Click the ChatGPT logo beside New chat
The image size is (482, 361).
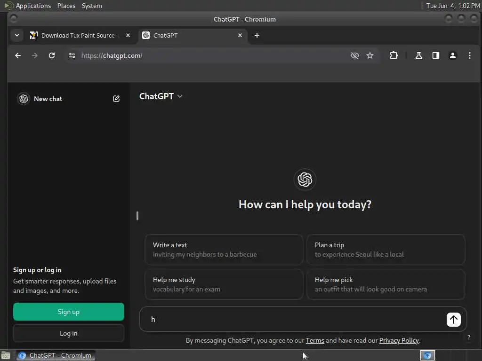tap(24, 99)
